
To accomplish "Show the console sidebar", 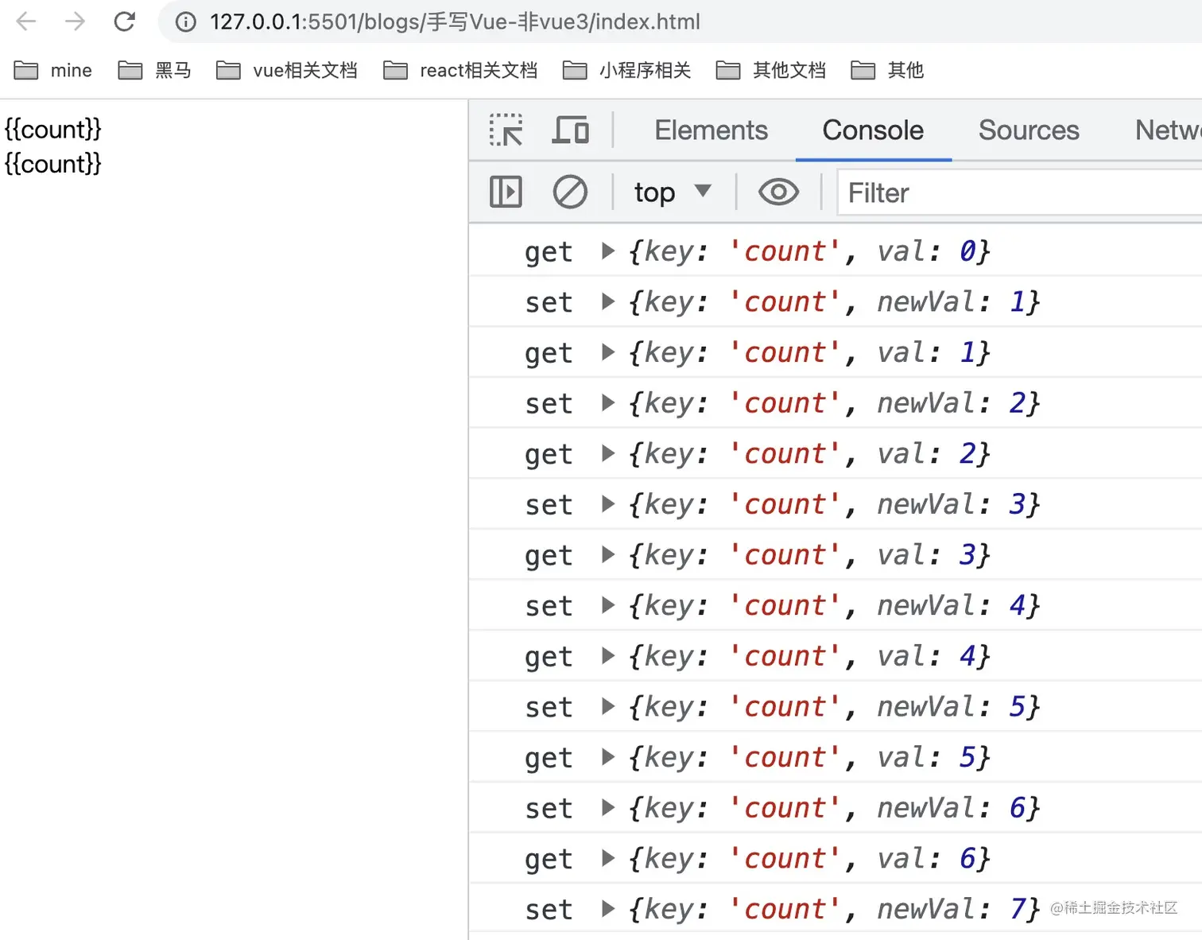I will [506, 192].
